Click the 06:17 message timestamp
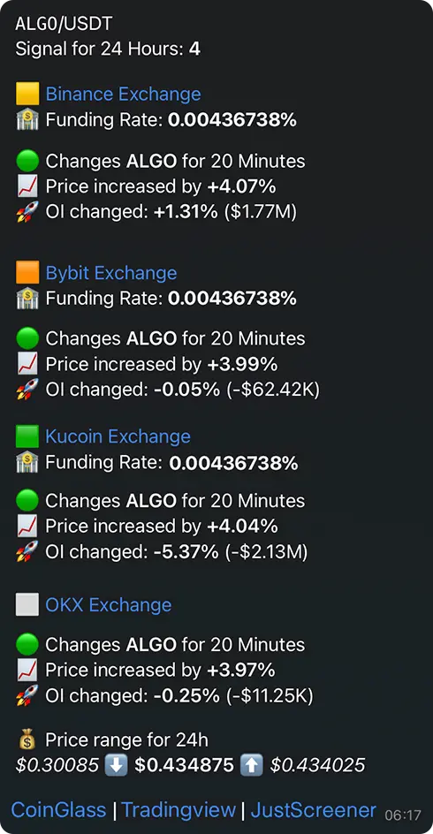 coord(403,815)
